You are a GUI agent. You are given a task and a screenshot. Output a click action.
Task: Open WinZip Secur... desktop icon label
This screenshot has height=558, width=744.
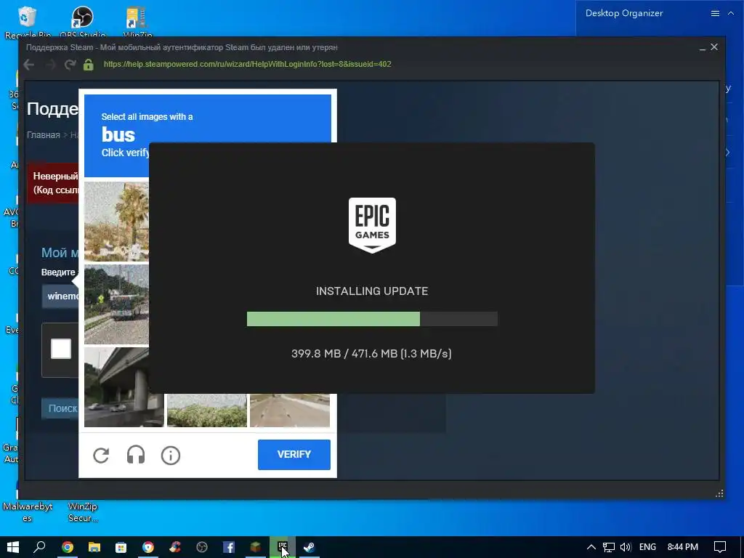83,512
